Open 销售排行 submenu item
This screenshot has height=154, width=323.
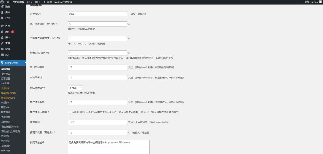pyautogui.click(x=6, y=151)
